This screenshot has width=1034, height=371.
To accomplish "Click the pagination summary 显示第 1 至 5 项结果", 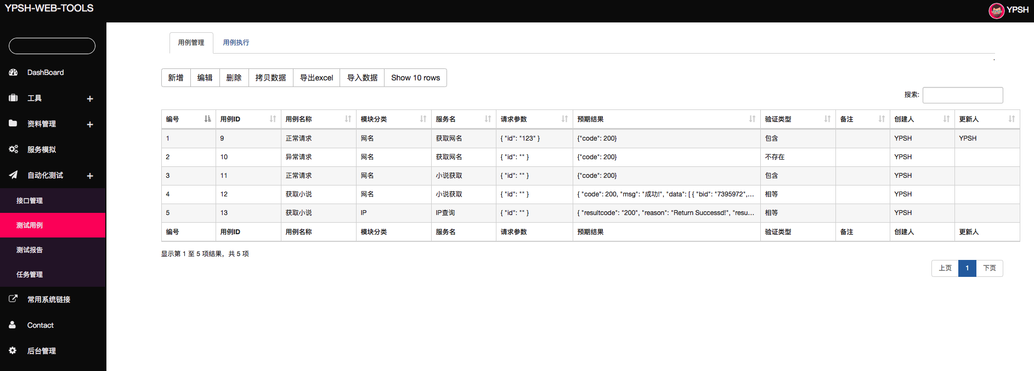I will pyautogui.click(x=205, y=254).
